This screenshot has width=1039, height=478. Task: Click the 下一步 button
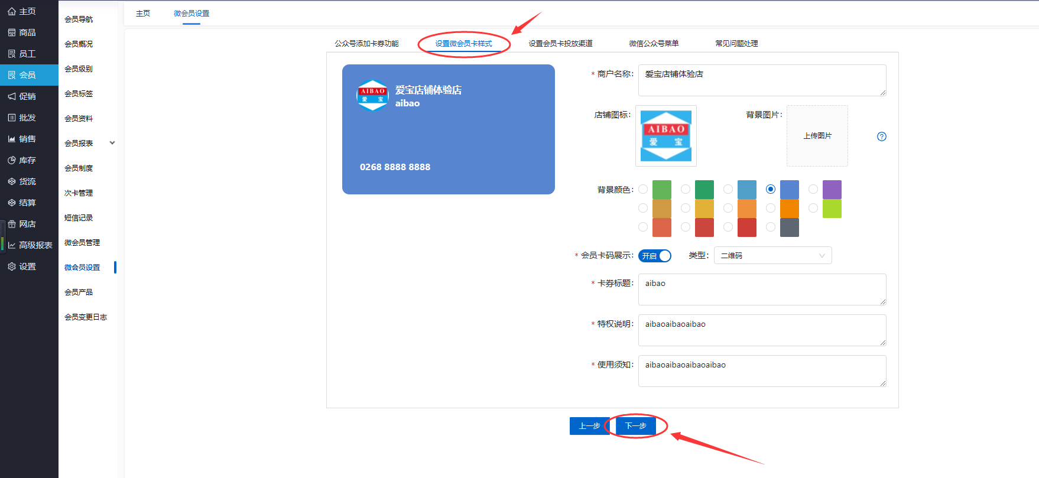coord(636,426)
